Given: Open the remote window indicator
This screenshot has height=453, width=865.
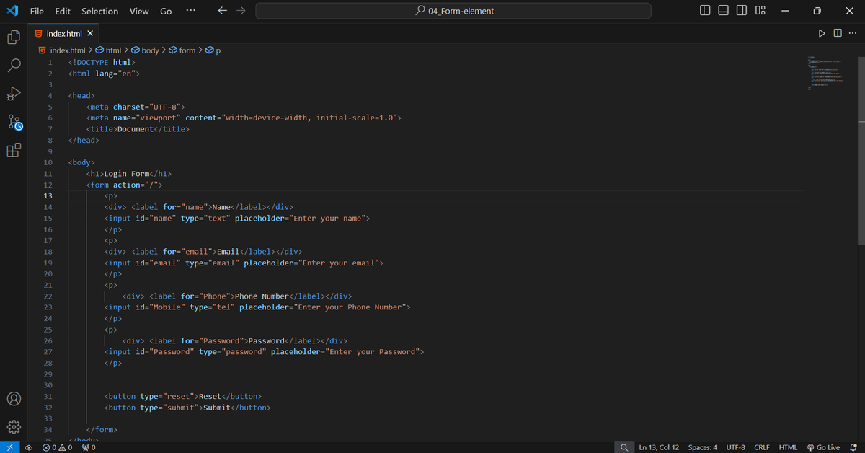Looking at the screenshot, I should tap(10, 447).
